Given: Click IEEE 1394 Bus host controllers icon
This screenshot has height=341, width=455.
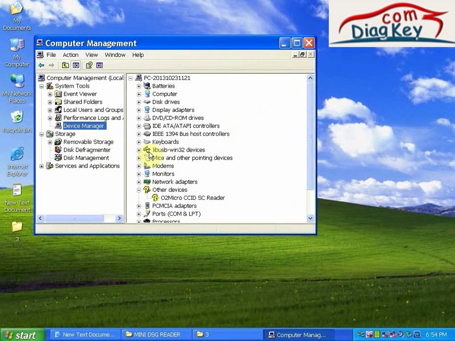Looking at the screenshot, I should (147, 134).
